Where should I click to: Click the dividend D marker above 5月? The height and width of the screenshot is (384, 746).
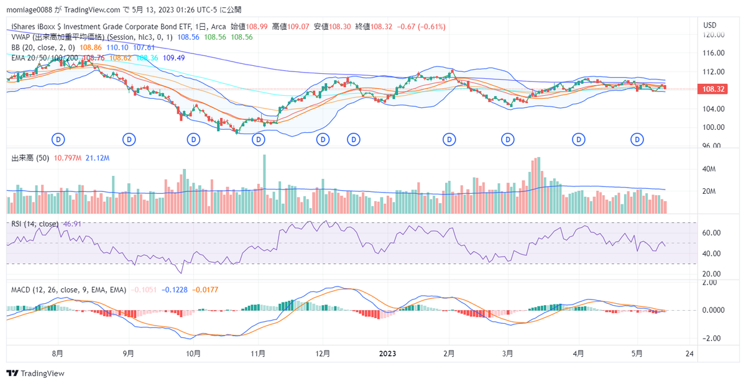click(638, 139)
